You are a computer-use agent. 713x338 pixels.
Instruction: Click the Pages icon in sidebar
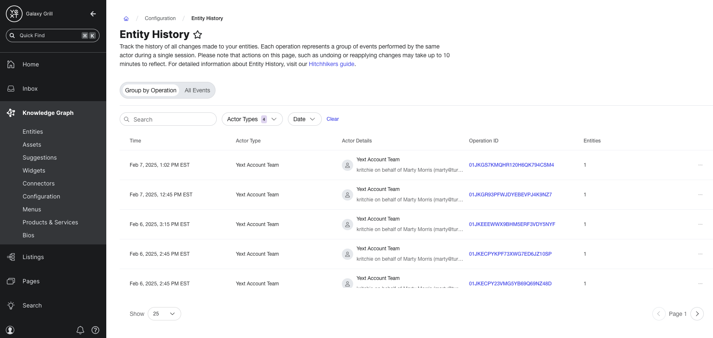click(x=11, y=281)
